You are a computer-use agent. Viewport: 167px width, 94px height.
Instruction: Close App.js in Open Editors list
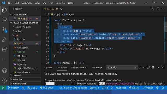pos(15,19)
